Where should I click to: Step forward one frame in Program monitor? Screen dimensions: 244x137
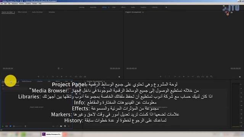[188, 76]
